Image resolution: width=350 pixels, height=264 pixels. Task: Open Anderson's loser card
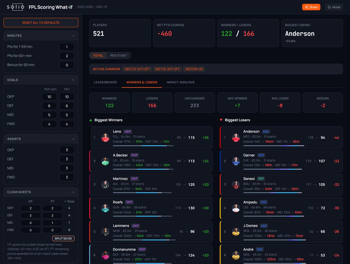click(281, 137)
